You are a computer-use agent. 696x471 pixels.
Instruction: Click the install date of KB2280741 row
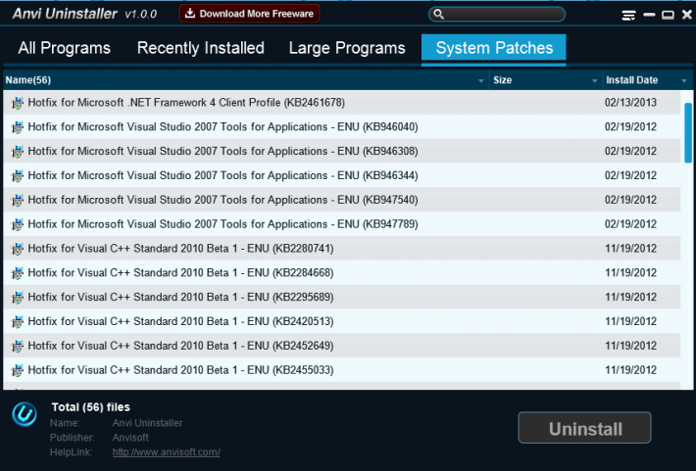point(630,249)
